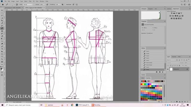The height and width of the screenshot is (107, 191).
Task: Create new snapshot in History panel
Action: tap(160, 72)
